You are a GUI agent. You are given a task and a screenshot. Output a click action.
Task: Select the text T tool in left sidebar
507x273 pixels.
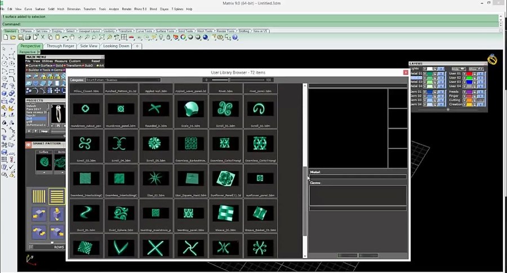[x=4, y=138]
